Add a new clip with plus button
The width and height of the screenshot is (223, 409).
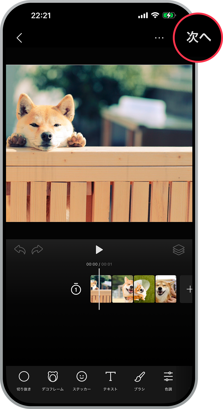click(x=189, y=289)
